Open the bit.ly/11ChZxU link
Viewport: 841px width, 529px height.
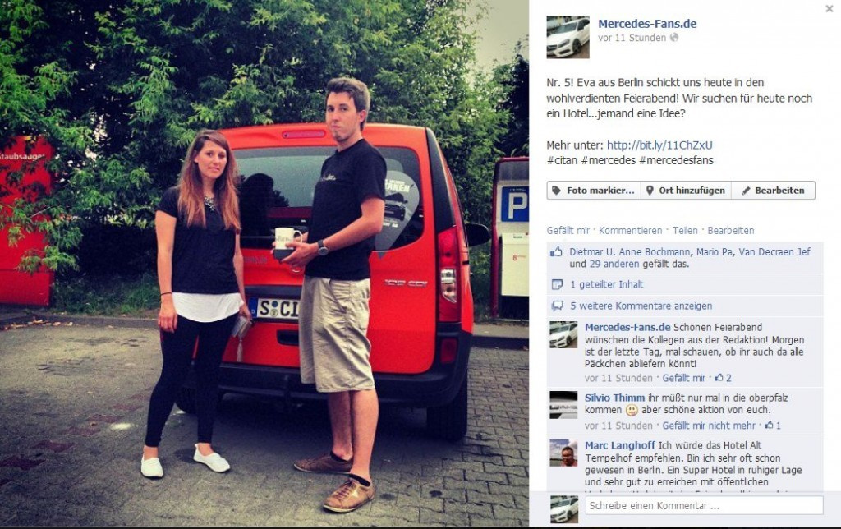click(x=659, y=145)
